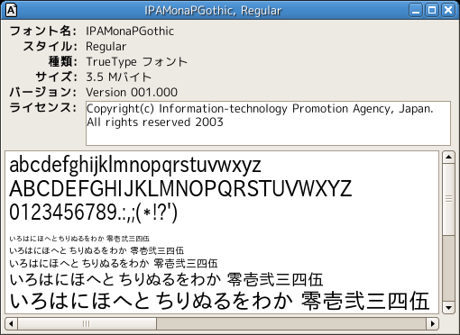Click the ライセンス label
Screen dimensions: 460x335
(x=43, y=107)
